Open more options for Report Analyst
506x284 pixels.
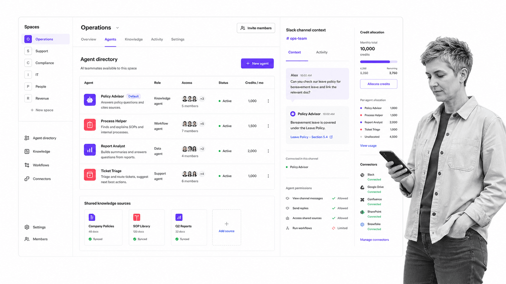point(268,151)
